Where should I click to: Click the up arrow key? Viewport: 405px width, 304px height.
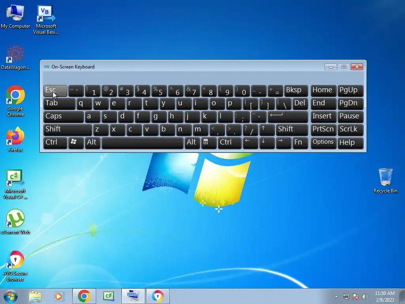pos(267,130)
